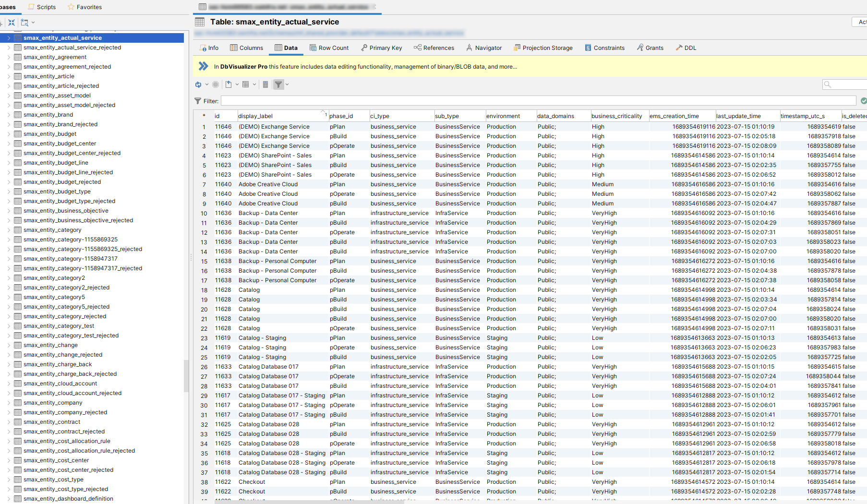Refresh the data grid
867x504 pixels.
(198, 84)
